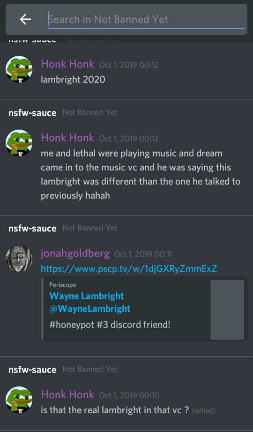Open Honk Honk's avatar on lambright 2020 message
Image resolution: width=253 pixels, height=432 pixels.
19,69
